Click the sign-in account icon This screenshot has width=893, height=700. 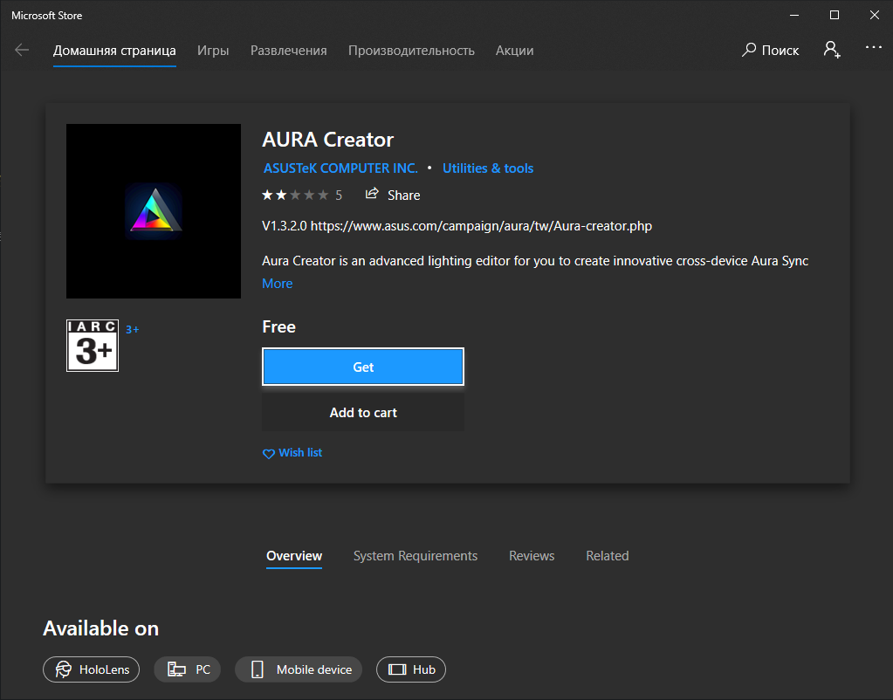832,50
